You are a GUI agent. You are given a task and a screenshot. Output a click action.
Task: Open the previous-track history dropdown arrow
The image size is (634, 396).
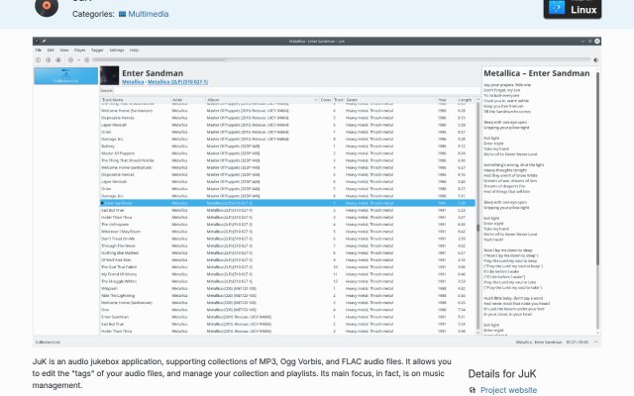(78, 59)
